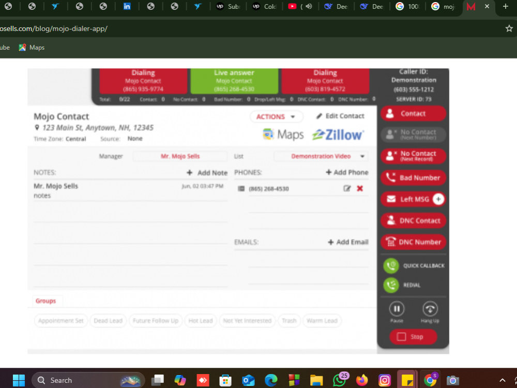Switch to the Groups tab

tap(45, 301)
